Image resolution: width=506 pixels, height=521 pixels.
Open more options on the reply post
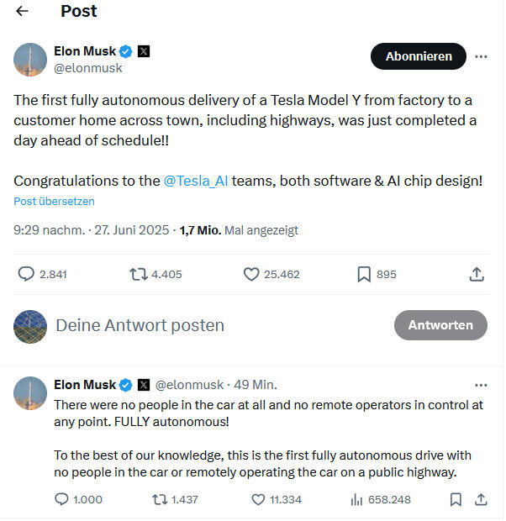click(481, 385)
